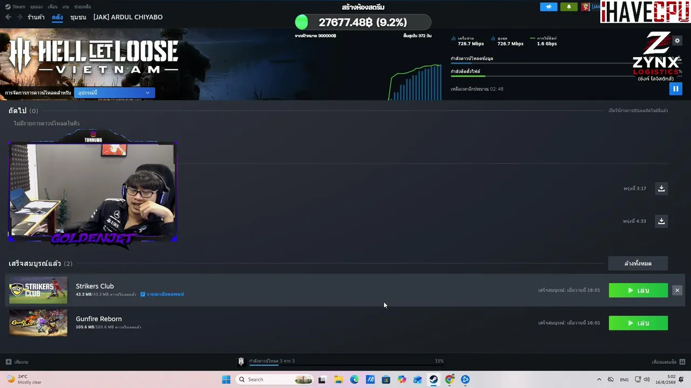Open the green notifications bell
691x388 pixels.
click(x=568, y=6)
